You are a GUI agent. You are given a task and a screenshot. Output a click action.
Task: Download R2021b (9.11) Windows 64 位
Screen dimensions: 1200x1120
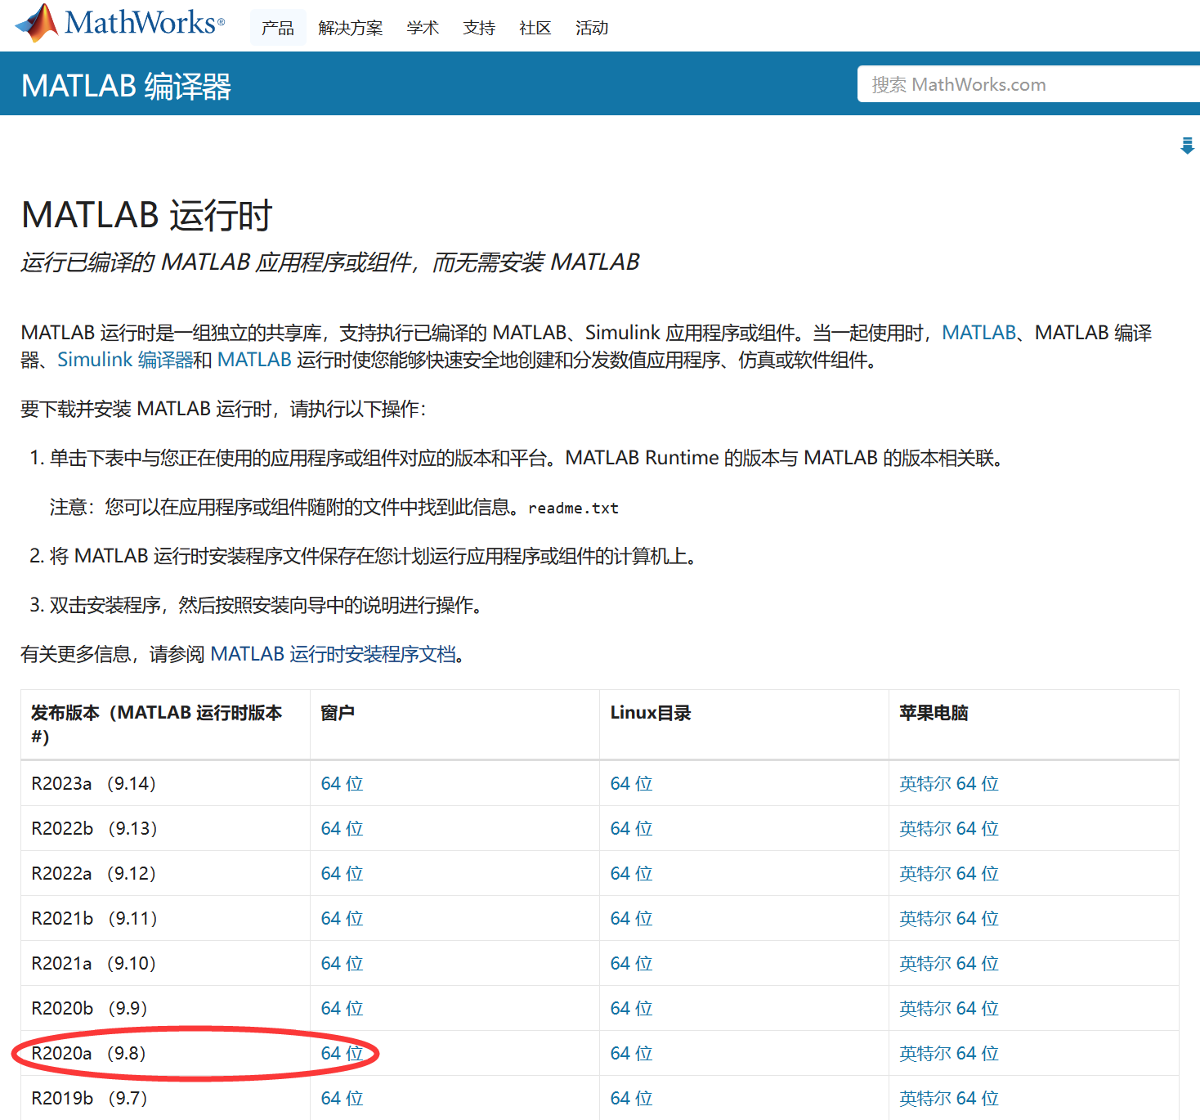click(x=342, y=918)
